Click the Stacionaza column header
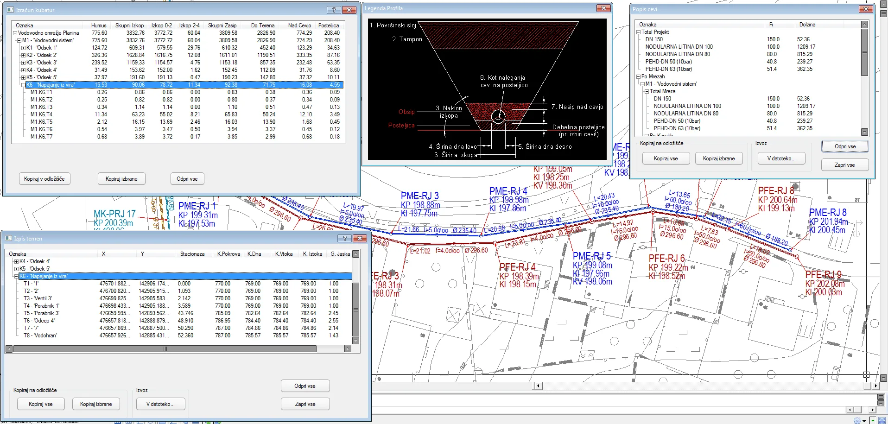This screenshot has width=888, height=424. [192, 254]
